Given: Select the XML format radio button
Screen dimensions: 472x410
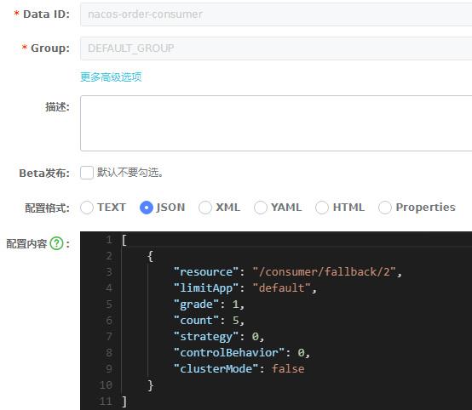Looking at the screenshot, I should [x=205, y=208].
